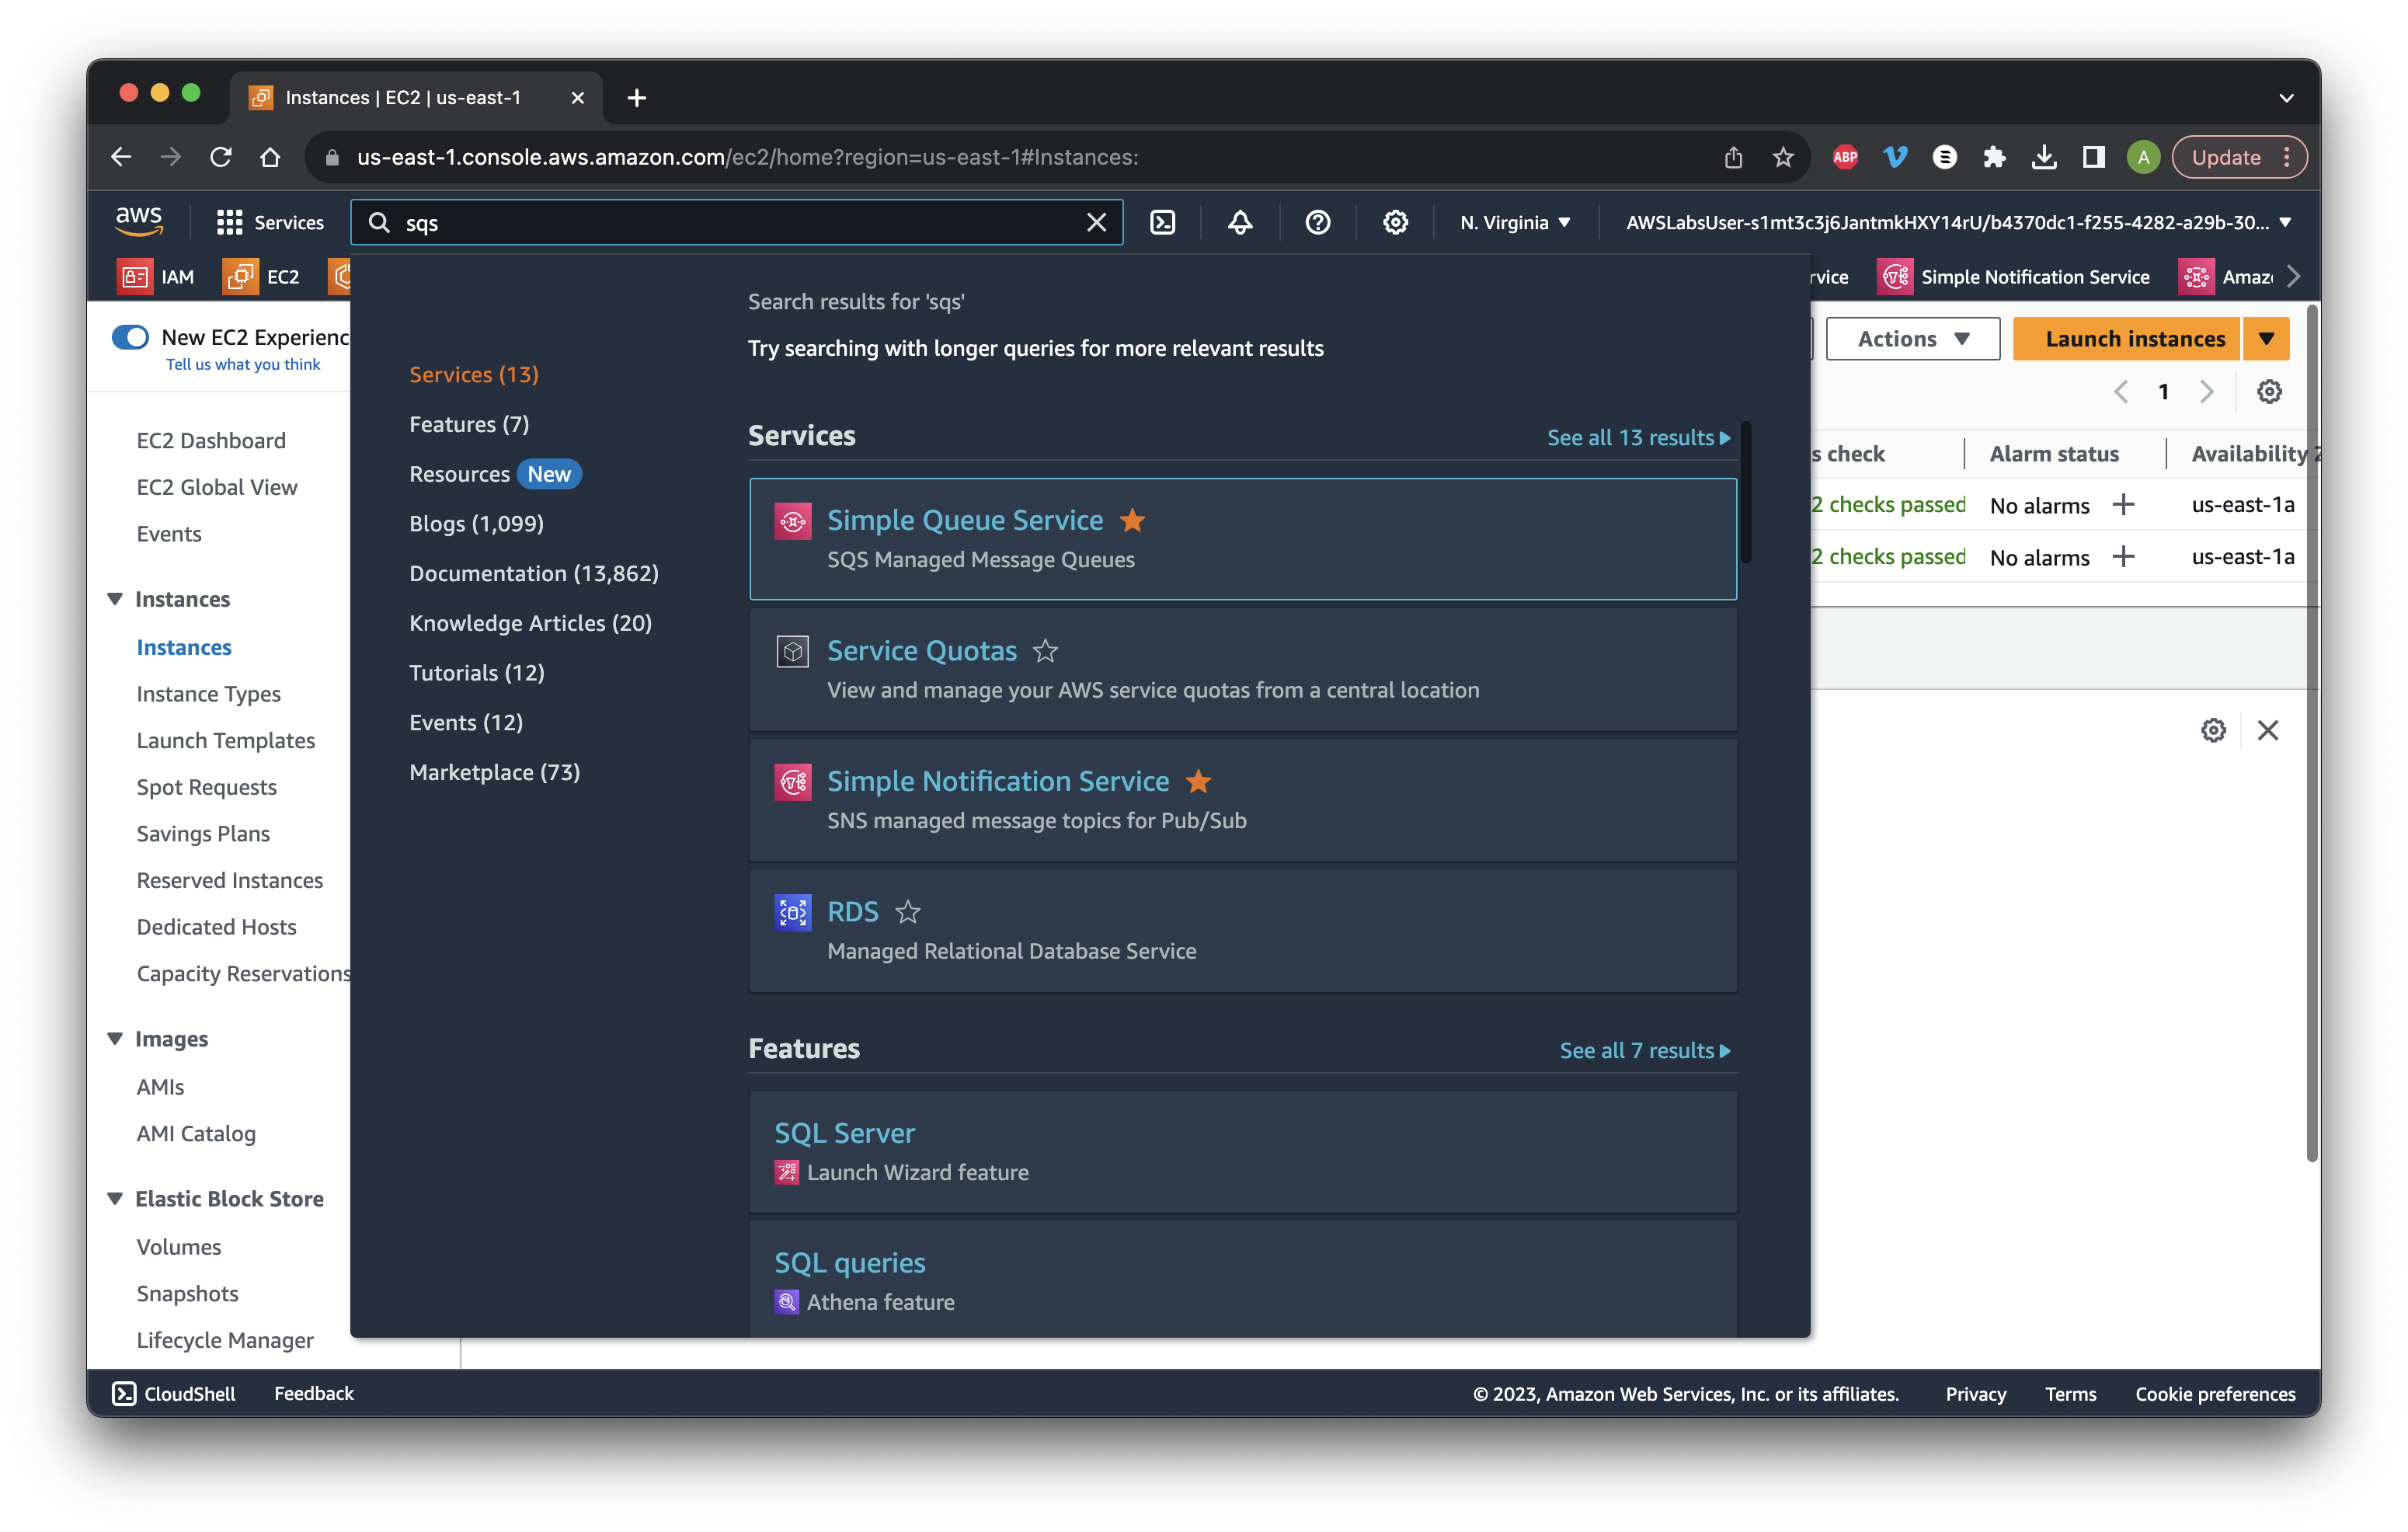The image size is (2408, 1532).
Task: Open details panel settings gear
Action: pos(2213,730)
